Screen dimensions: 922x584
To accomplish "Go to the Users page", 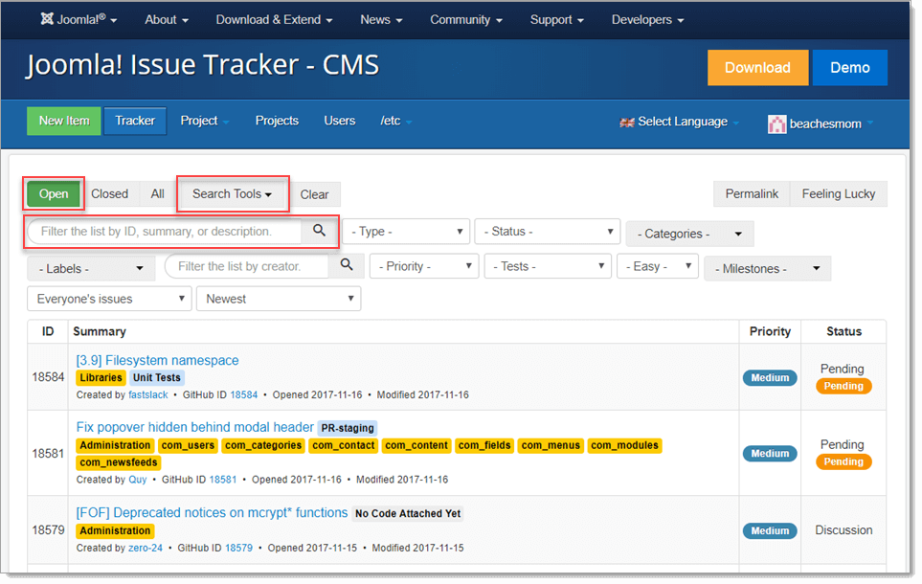I will point(339,121).
